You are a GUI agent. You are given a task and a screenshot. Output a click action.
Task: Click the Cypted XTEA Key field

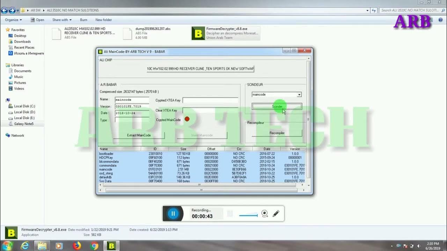210,100
